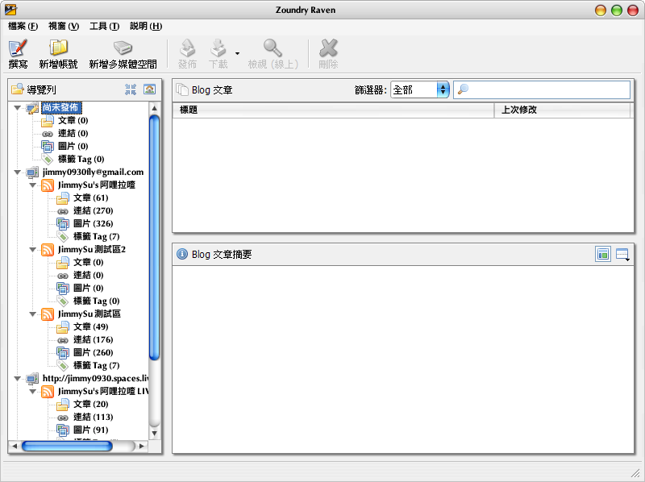645x482 pixels.
Task: Select 文章 (0) under JimmySu 測試區2
Action: (89, 263)
